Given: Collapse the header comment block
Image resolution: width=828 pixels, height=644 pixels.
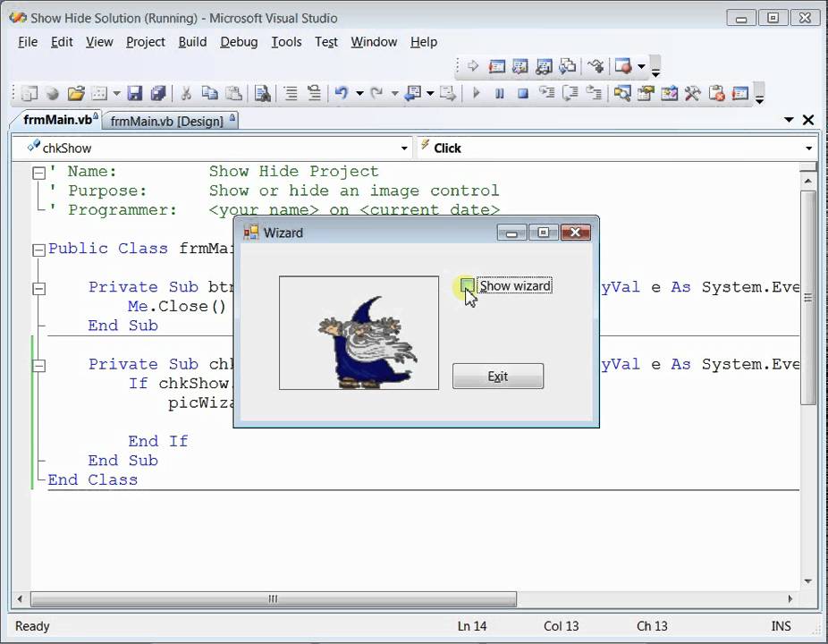Looking at the screenshot, I should tap(38, 173).
